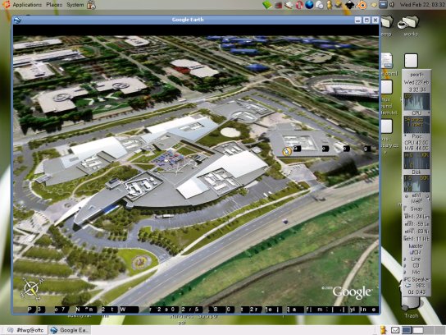Screen dimensions: 446x335
Task: Click the yellow figure icon in bottom panel
Action: [384, 330]
